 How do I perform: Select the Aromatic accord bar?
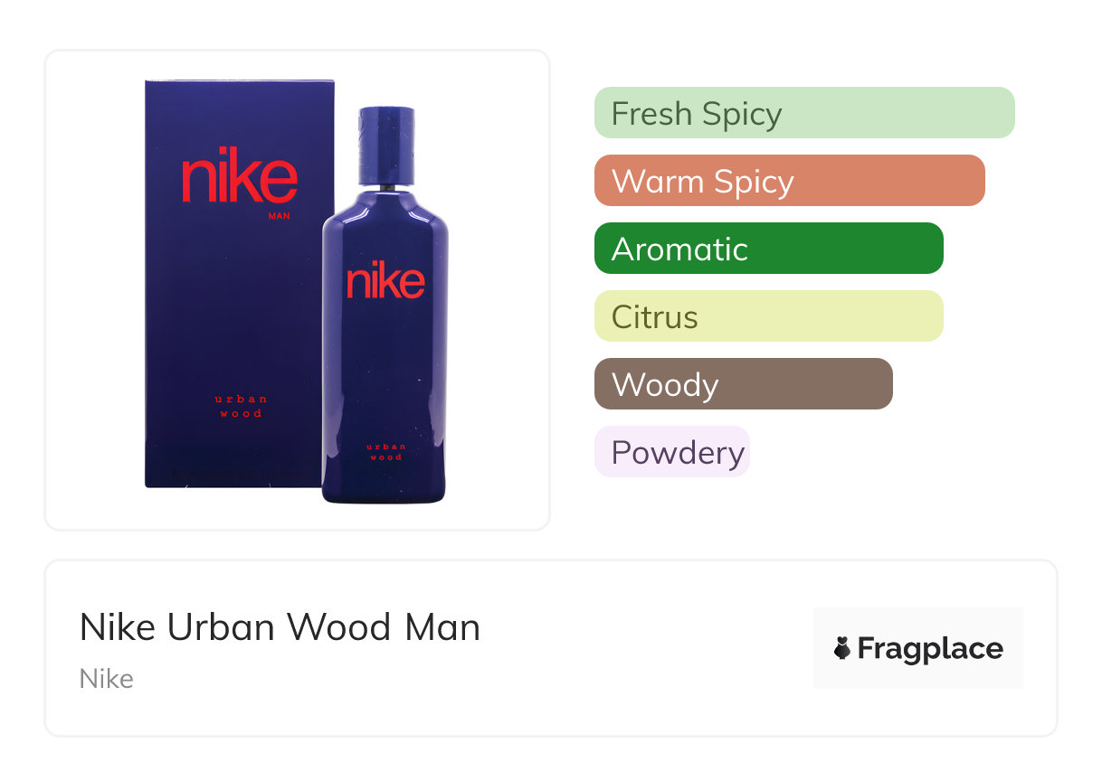[x=768, y=249]
